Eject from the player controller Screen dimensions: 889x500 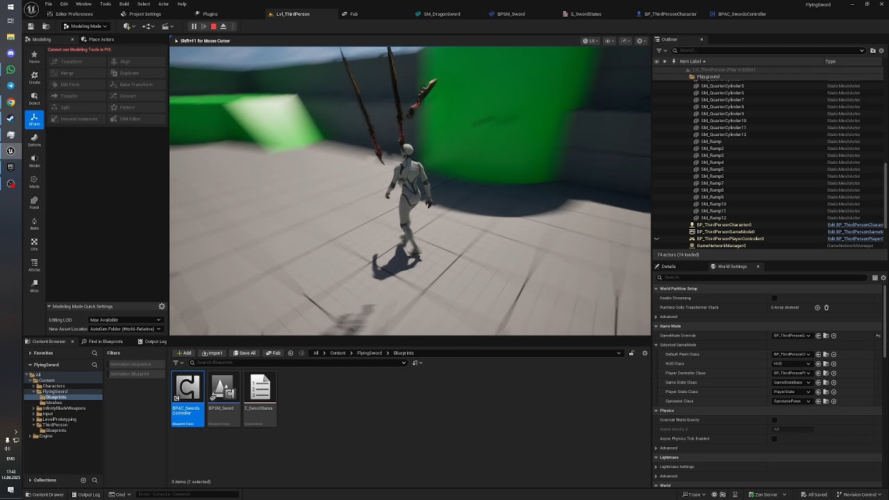(x=223, y=26)
